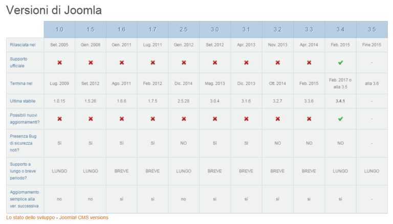Click red X for 3.3 Supporto ufficiale
Viewport: 393px width, 224px height.
pos(309,62)
